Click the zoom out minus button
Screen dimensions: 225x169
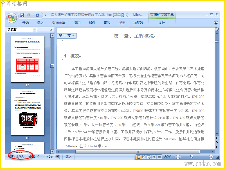(178, 157)
